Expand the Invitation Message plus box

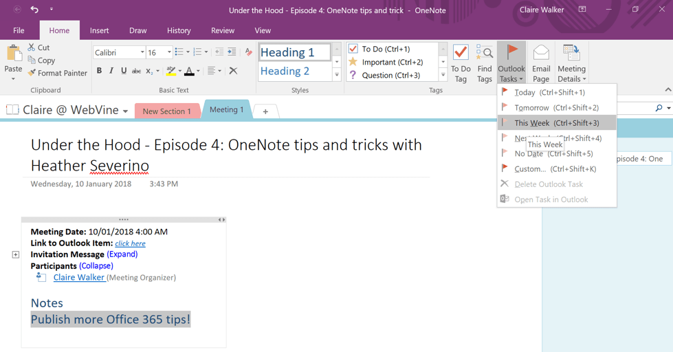tap(15, 254)
